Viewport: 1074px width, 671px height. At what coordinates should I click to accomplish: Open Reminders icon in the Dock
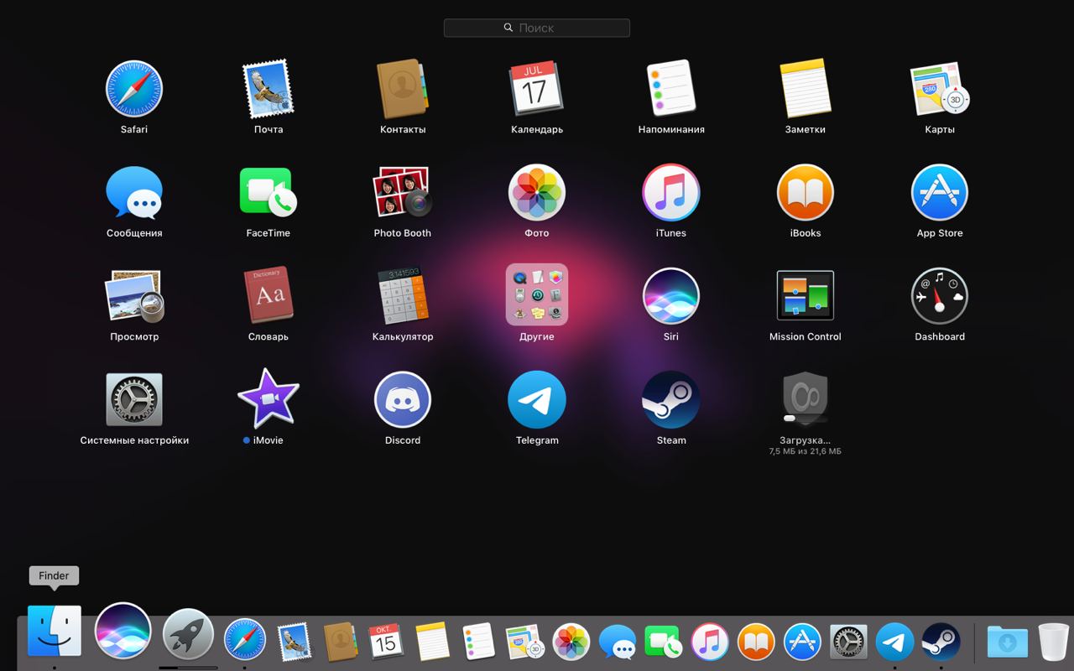pos(478,642)
